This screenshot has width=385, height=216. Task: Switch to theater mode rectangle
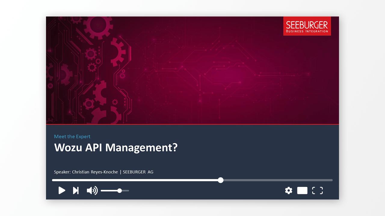[302, 190]
